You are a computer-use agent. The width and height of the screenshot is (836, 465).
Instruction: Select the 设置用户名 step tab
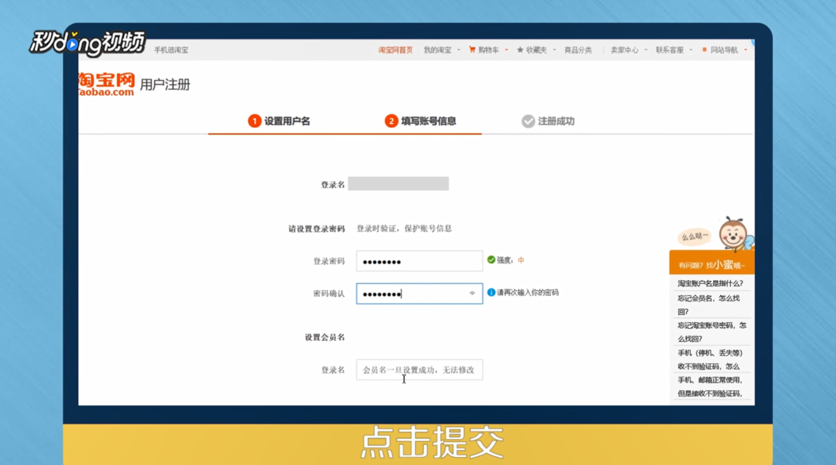click(x=279, y=121)
